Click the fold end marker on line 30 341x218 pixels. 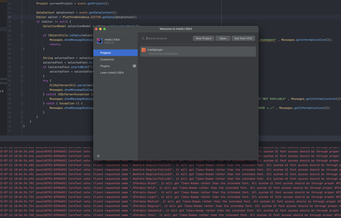[22, 76]
